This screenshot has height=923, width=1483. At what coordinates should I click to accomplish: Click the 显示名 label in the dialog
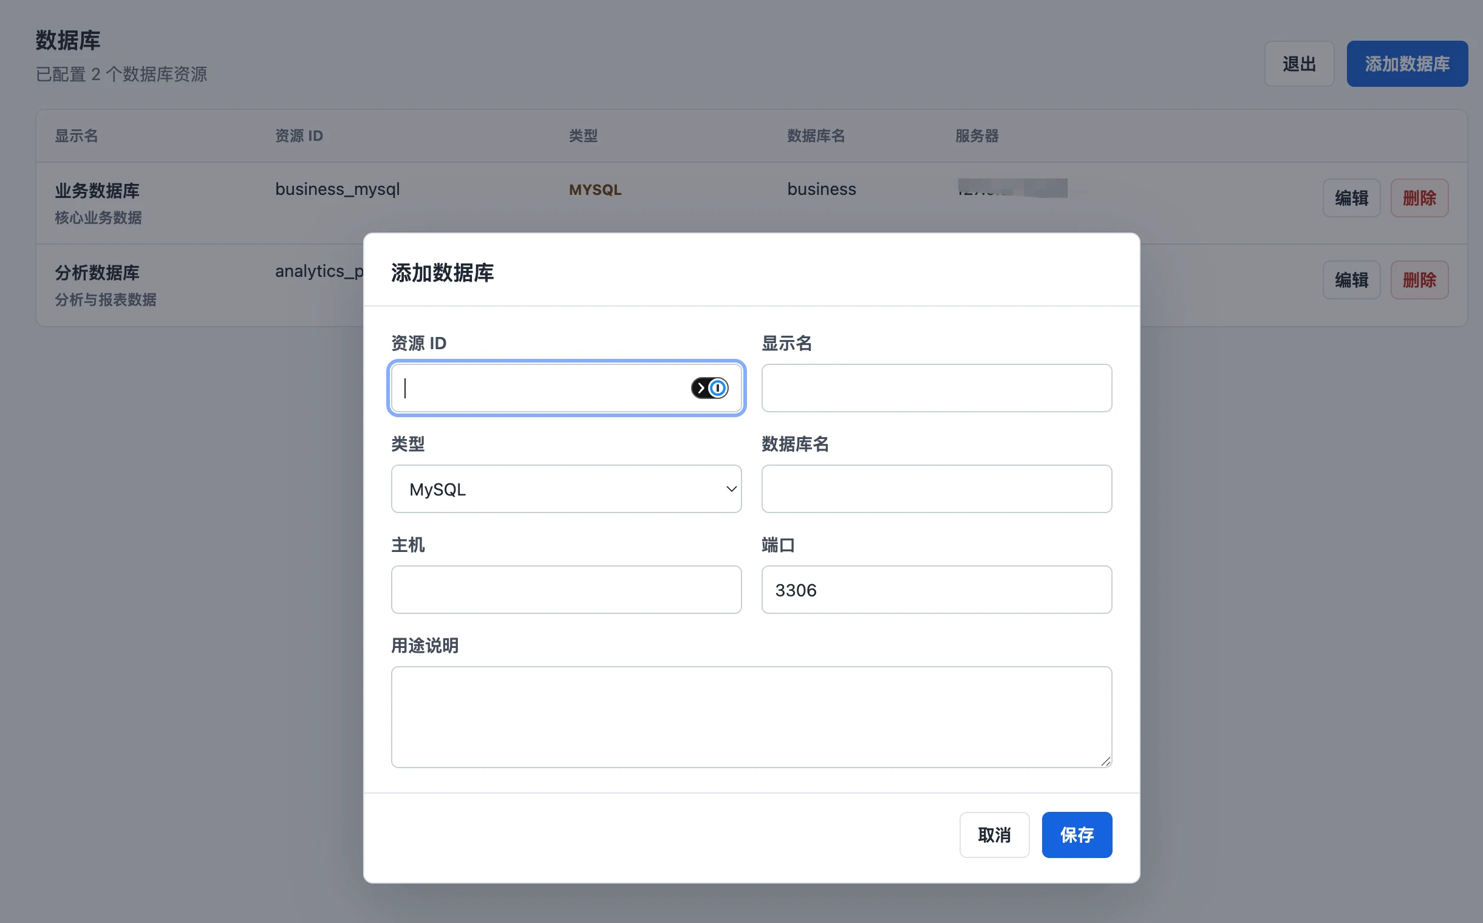point(786,343)
